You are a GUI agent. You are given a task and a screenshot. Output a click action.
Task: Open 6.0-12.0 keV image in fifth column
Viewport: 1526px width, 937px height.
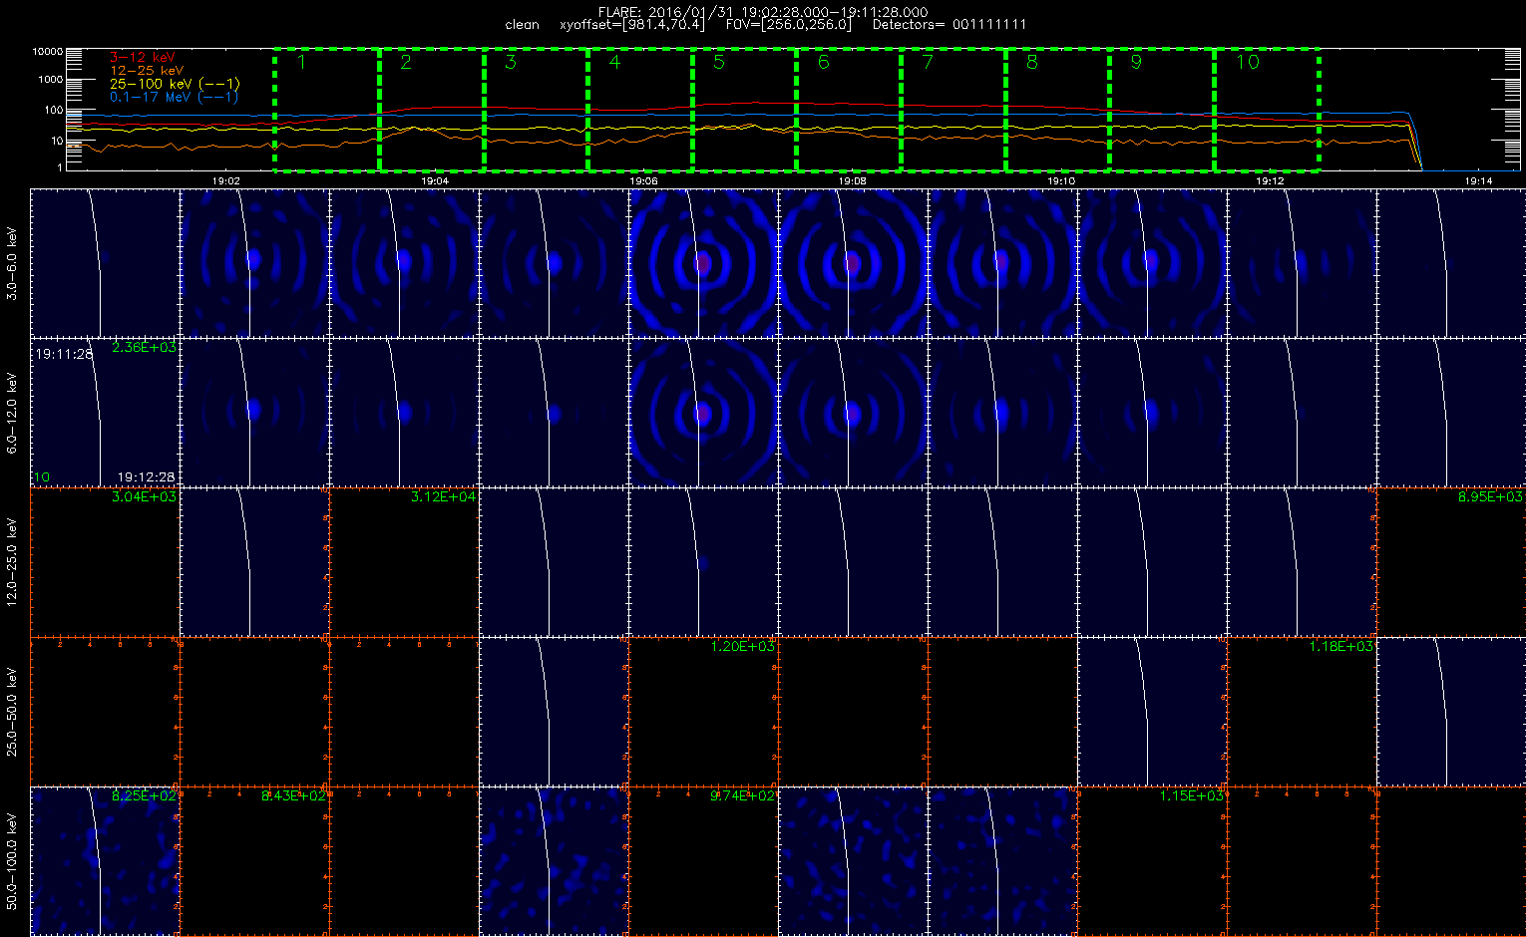tap(703, 412)
